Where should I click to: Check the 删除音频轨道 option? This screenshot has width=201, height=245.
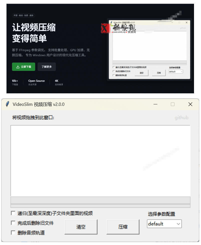click(13, 233)
